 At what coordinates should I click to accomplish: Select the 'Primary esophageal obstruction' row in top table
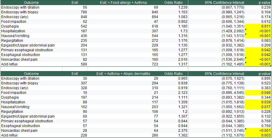pos(136,50)
